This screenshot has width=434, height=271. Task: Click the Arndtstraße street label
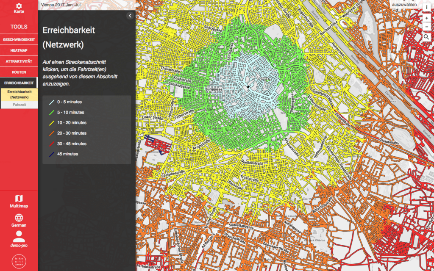pyautogui.click(x=201, y=146)
